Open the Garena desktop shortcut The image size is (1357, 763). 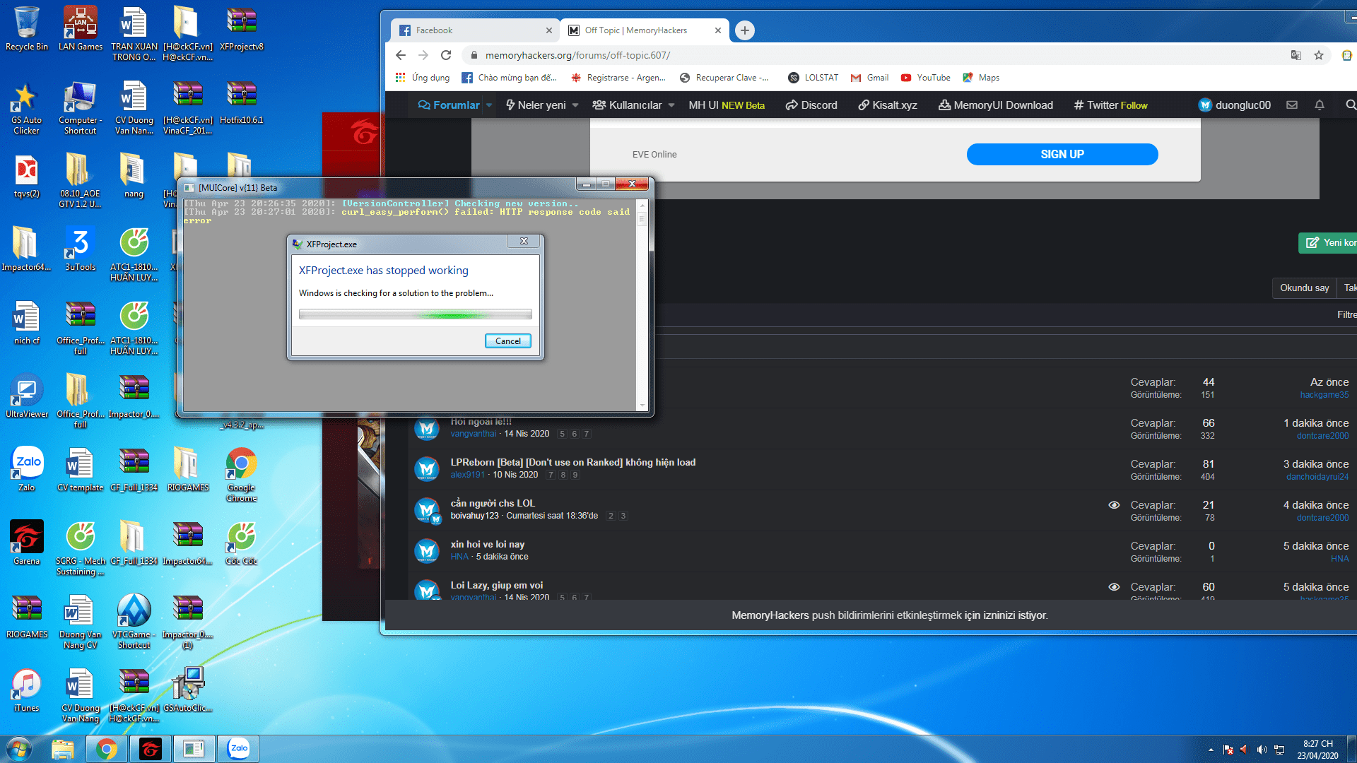(26, 543)
